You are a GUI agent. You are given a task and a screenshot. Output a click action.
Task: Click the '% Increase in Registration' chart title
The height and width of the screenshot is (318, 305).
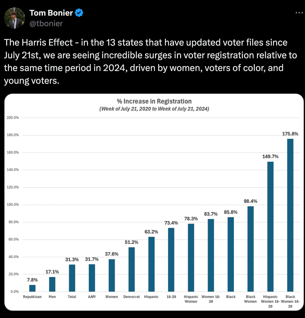tap(154, 101)
